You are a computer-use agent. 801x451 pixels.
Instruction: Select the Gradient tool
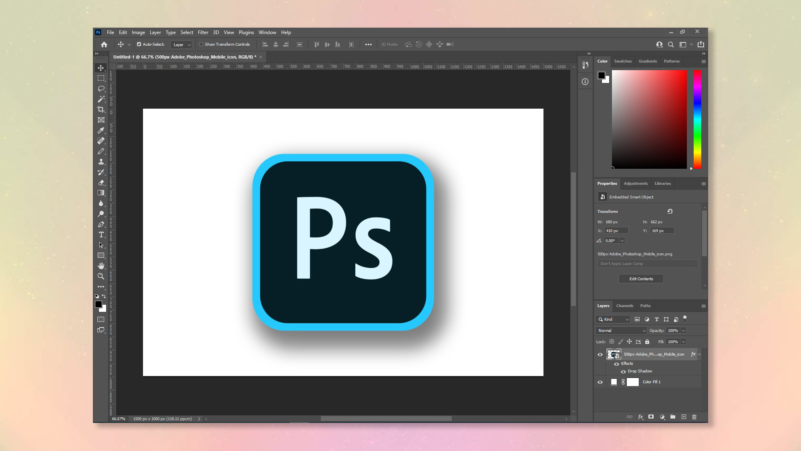pyautogui.click(x=101, y=192)
